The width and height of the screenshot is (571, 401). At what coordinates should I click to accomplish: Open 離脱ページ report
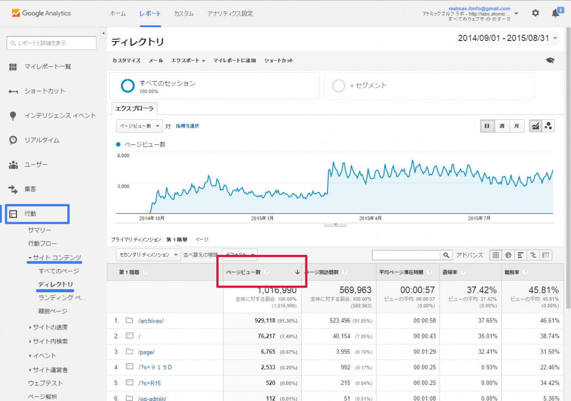(x=53, y=311)
